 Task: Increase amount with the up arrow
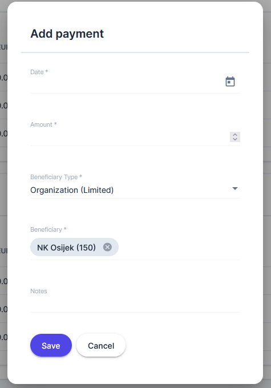pos(235,135)
